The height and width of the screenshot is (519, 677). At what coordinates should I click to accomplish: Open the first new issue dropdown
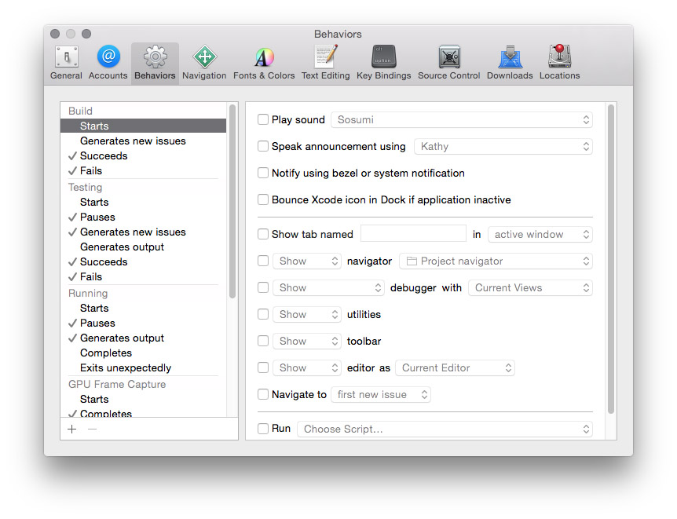point(381,394)
